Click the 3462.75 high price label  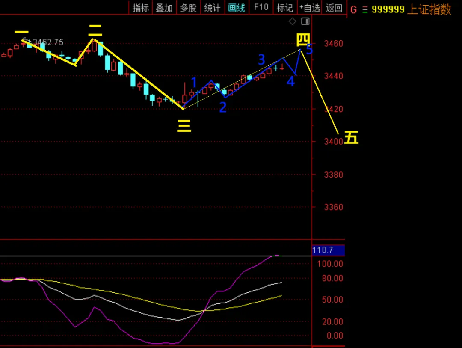pos(48,42)
